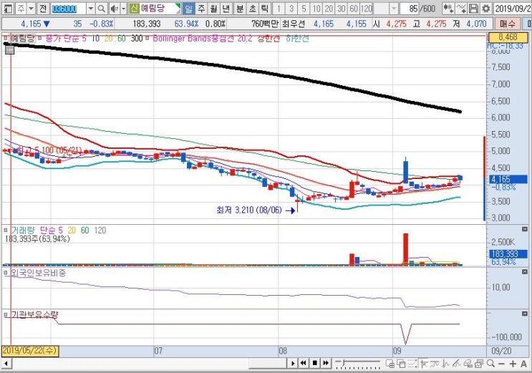This screenshot has width=532, height=373.
Task: Expand the dropdown next to the speaker icon
Action: tap(123, 9)
